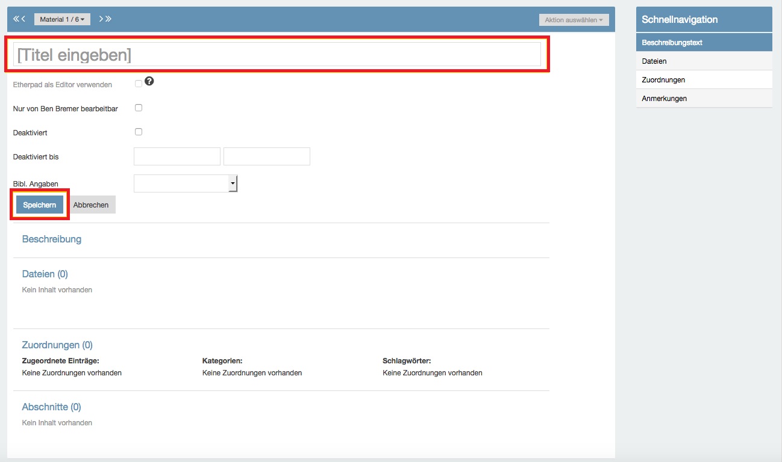This screenshot has width=782, height=462.
Task: Select Zuordnungen in Schnellnavigation sidebar
Action: pos(704,80)
